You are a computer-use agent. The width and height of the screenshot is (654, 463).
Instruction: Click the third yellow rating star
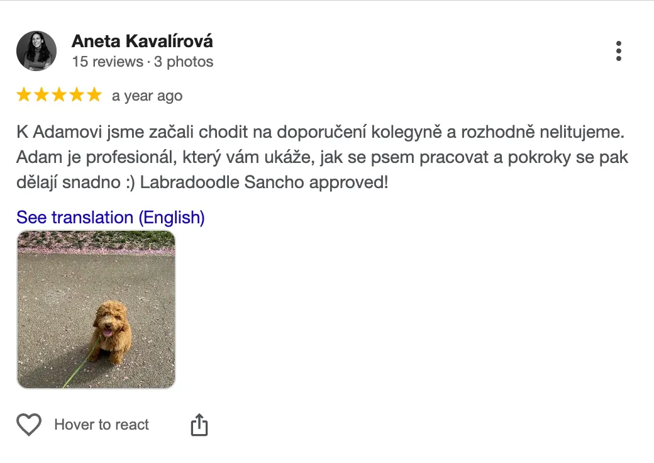pos(59,95)
